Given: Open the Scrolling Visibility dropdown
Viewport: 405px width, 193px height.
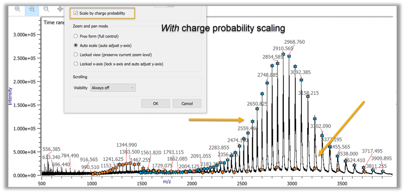Looking at the screenshot, I should point(113,88).
